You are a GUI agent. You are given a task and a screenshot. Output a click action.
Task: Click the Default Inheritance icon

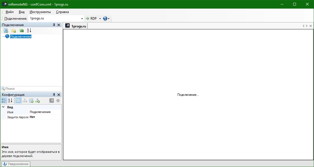(x=37, y=101)
